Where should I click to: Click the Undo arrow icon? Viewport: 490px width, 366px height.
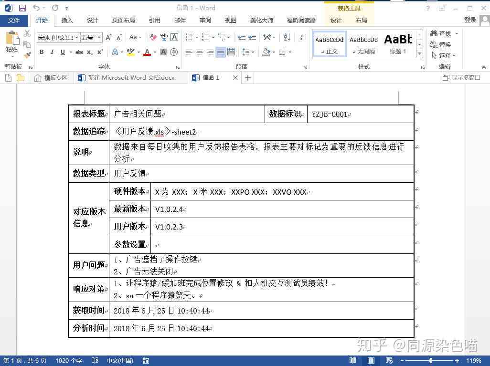click(x=36, y=8)
